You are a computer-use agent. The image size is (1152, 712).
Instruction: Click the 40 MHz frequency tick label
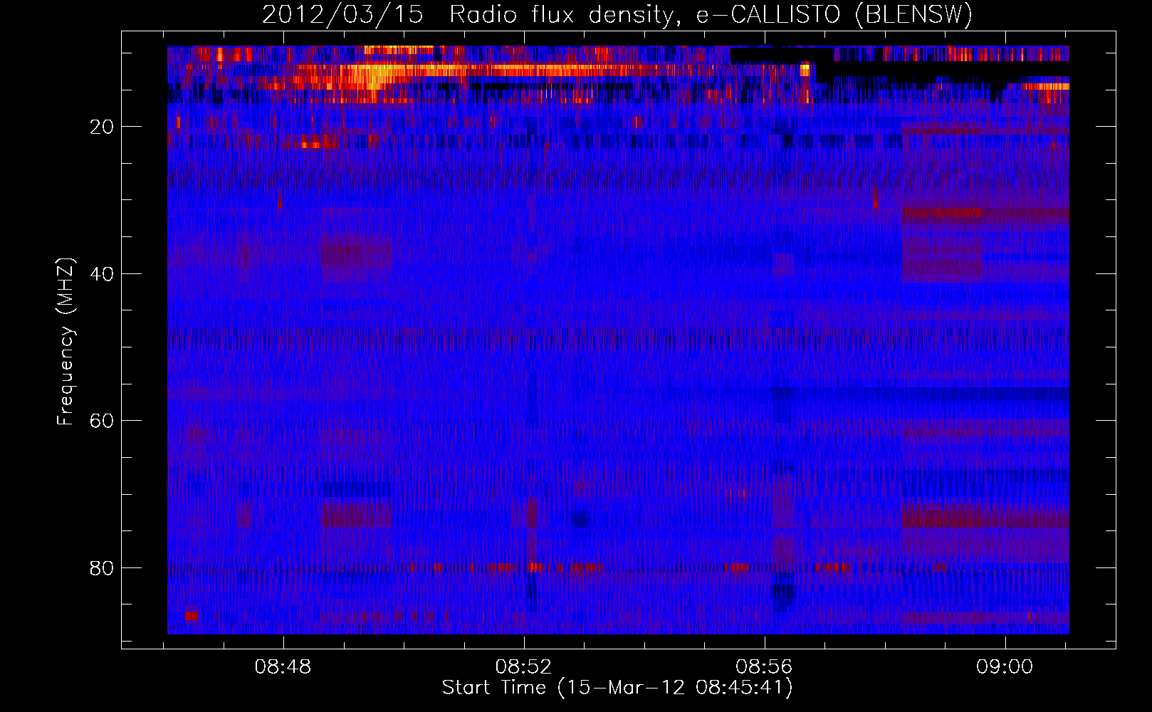click(x=102, y=274)
